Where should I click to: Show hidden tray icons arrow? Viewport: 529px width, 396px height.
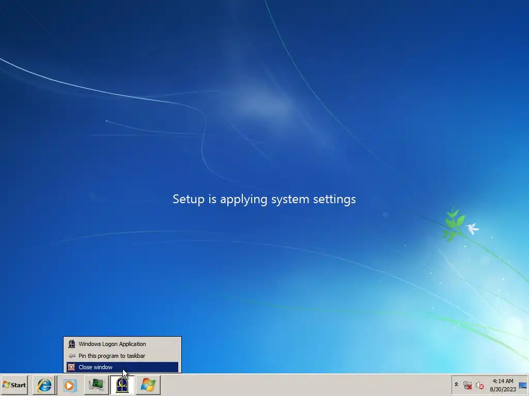click(x=457, y=385)
